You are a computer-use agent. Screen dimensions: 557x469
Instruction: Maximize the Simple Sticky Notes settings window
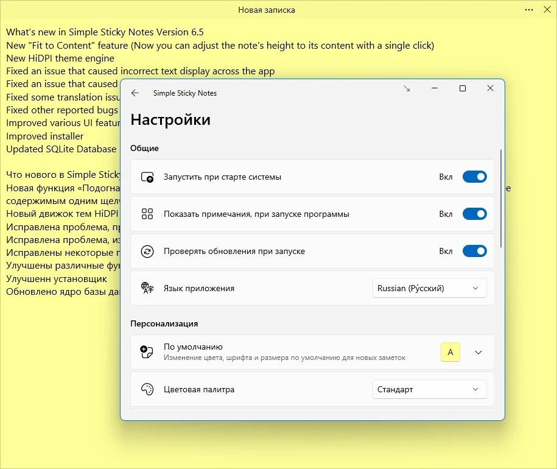[x=463, y=88]
